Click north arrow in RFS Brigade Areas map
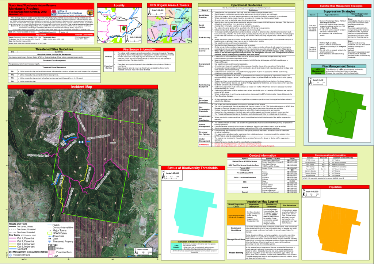Screen dimensions: 374x264 coord(149,12)
